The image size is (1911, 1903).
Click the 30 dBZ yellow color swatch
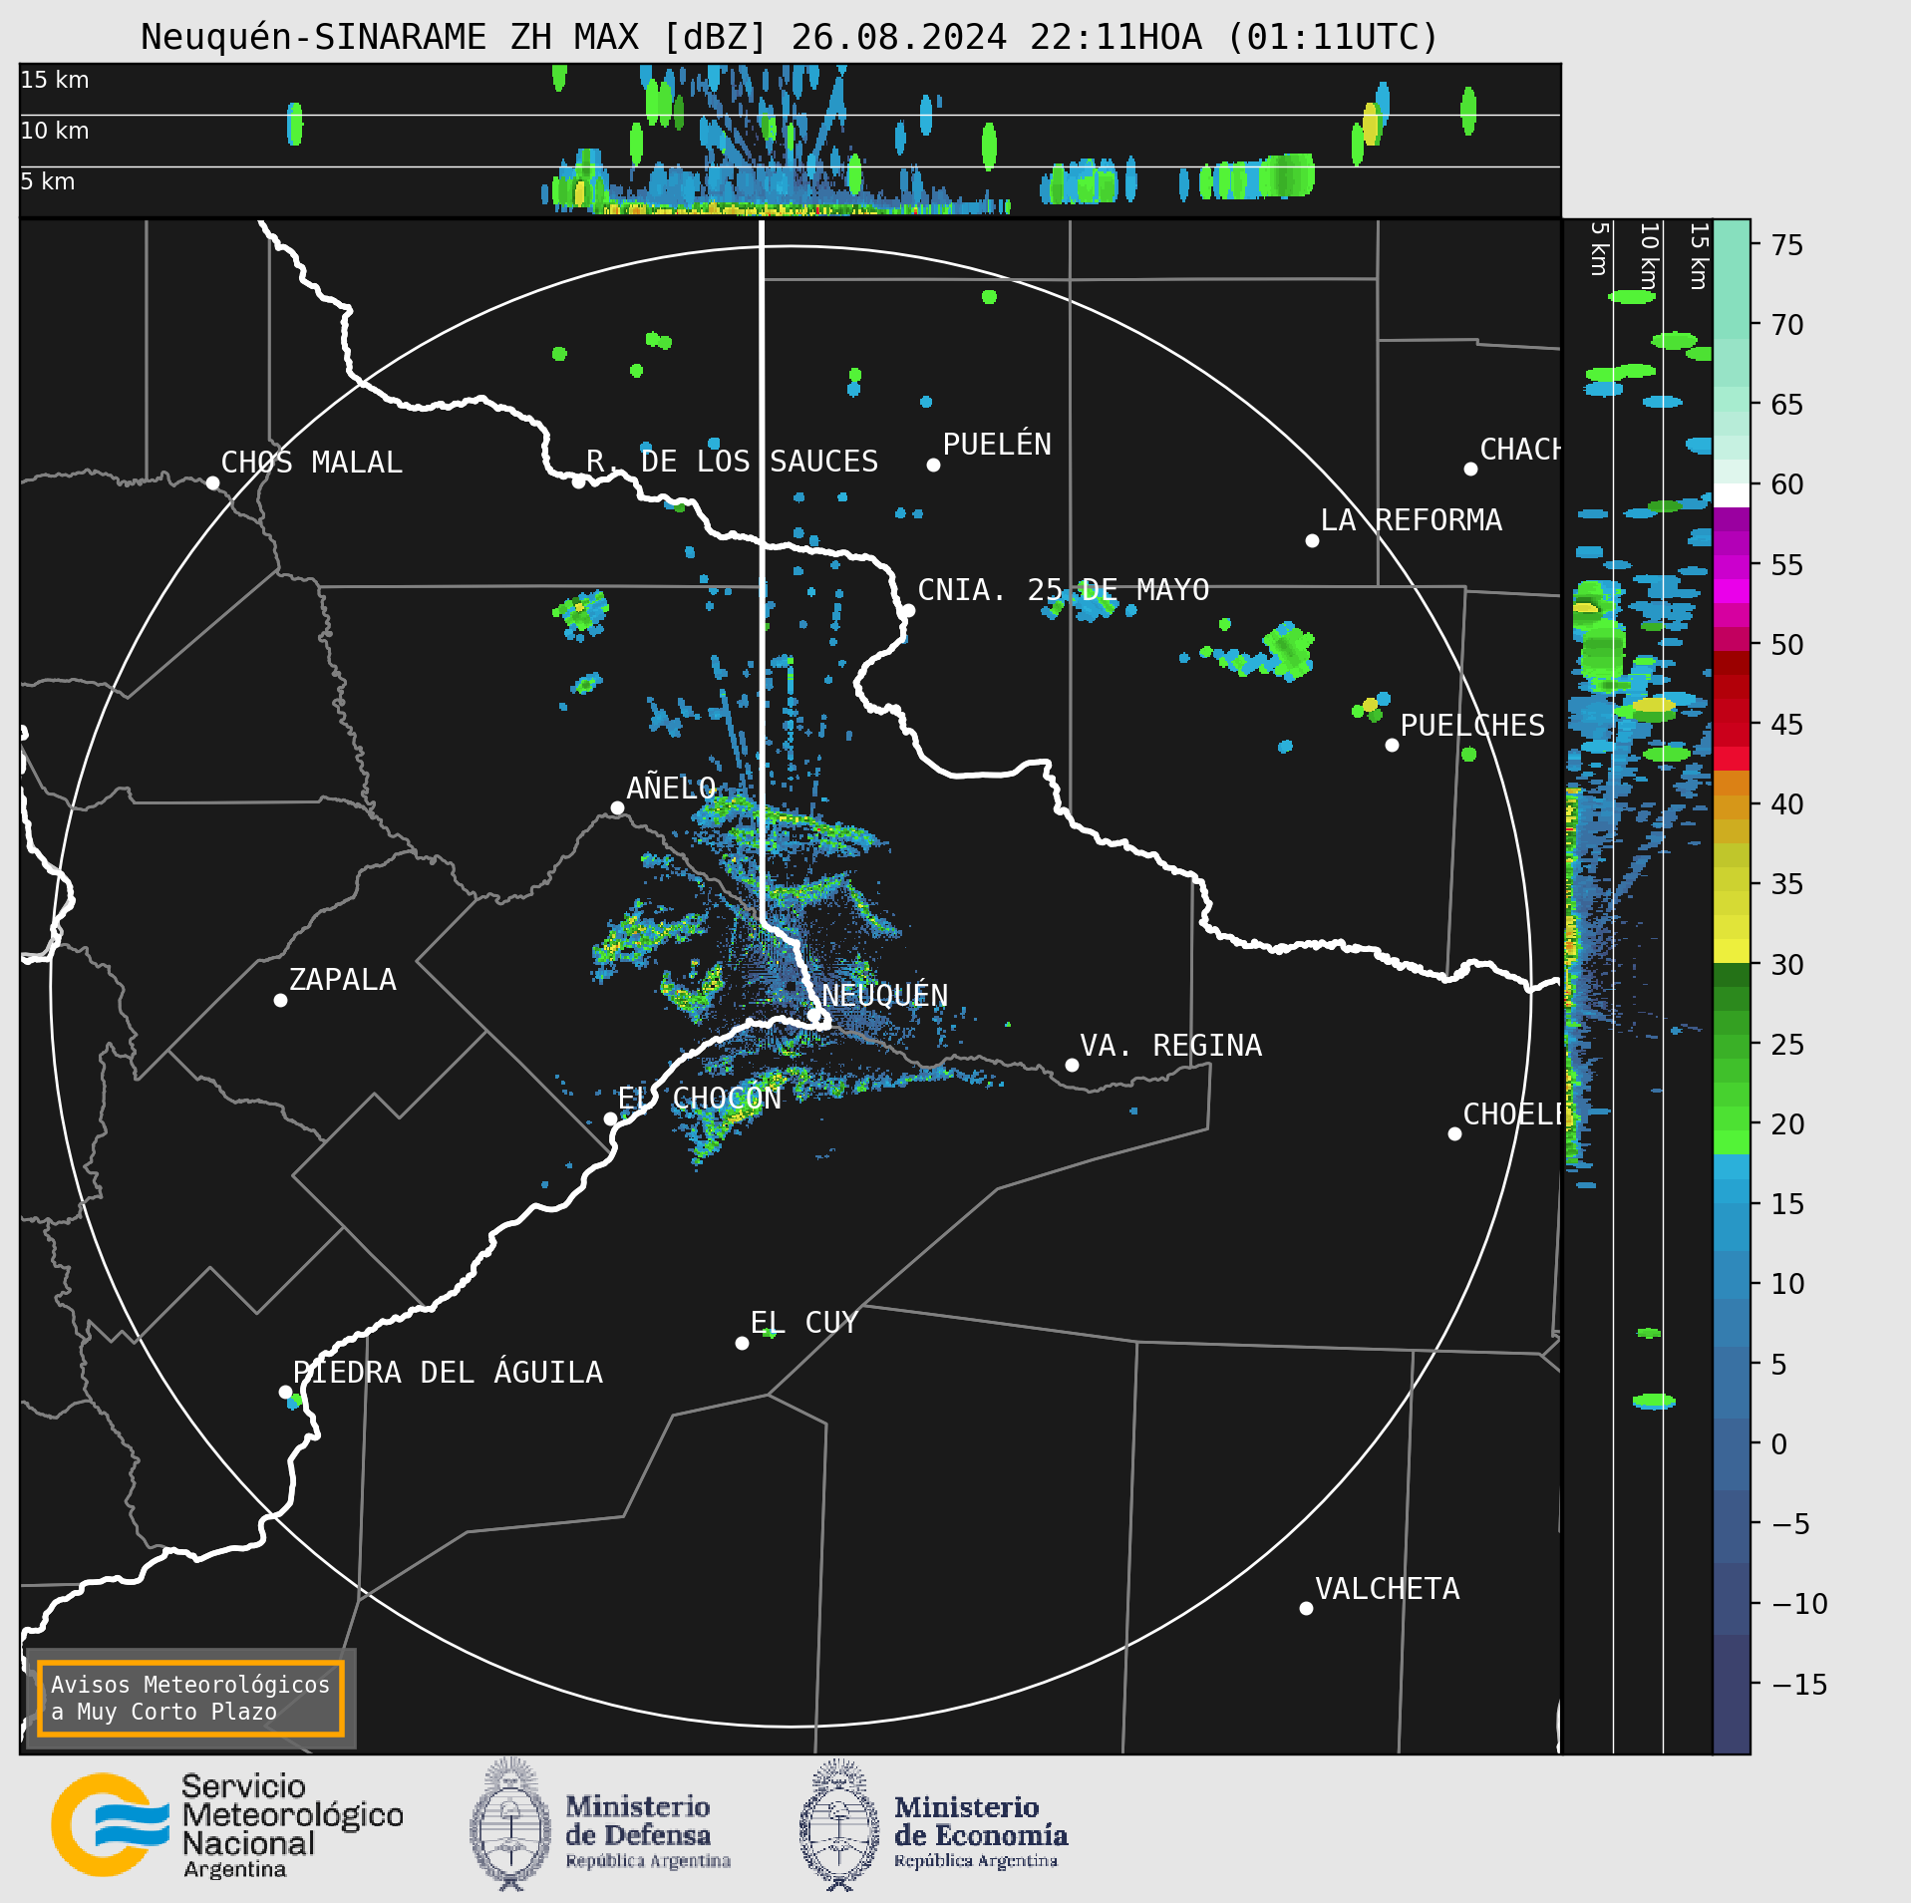coord(1732,951)
